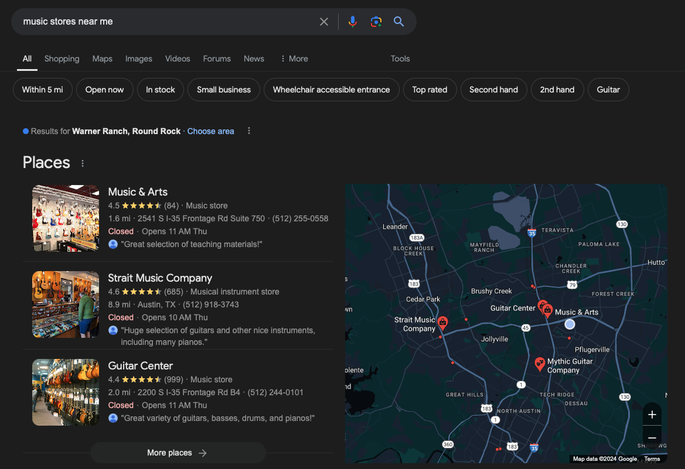The height and width of the screenshot is (469, 685).
Task: Click the Leander label on the map
Action: 395,227
